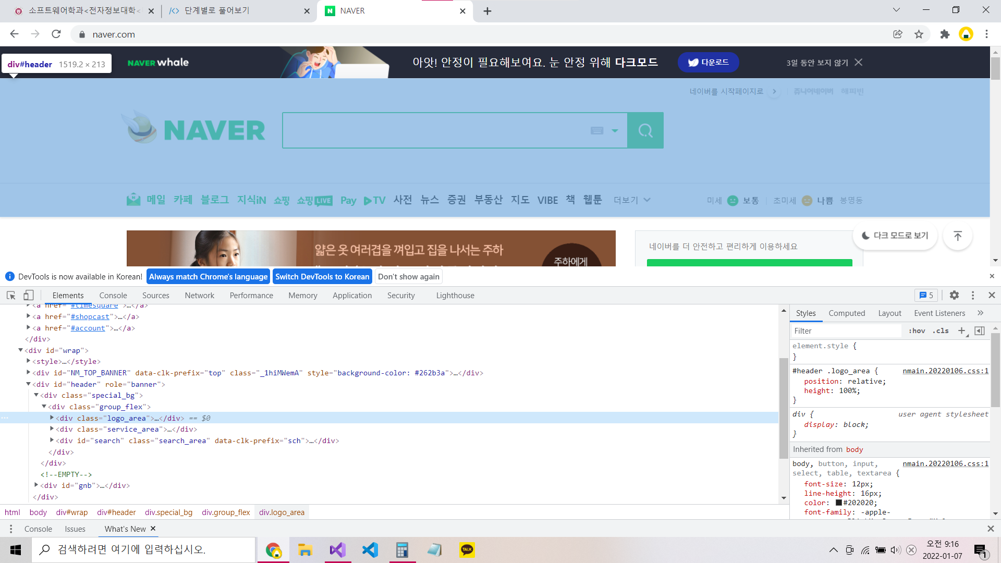Image resolution: width=1001 pixels, height=563 pixels.
Task: Switch to the Network tab
Action: 199,295
